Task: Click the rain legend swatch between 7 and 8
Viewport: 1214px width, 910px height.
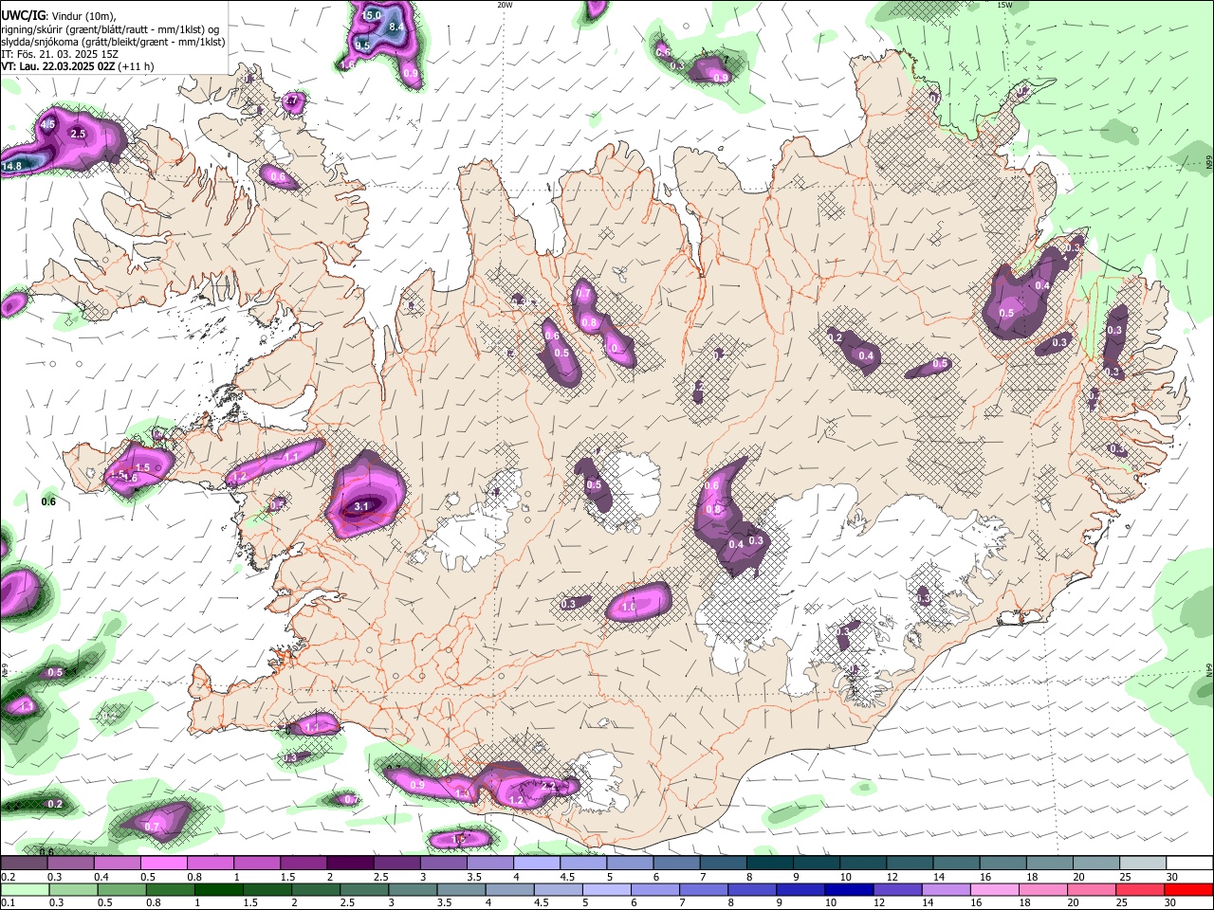Action: pos(703,890)
